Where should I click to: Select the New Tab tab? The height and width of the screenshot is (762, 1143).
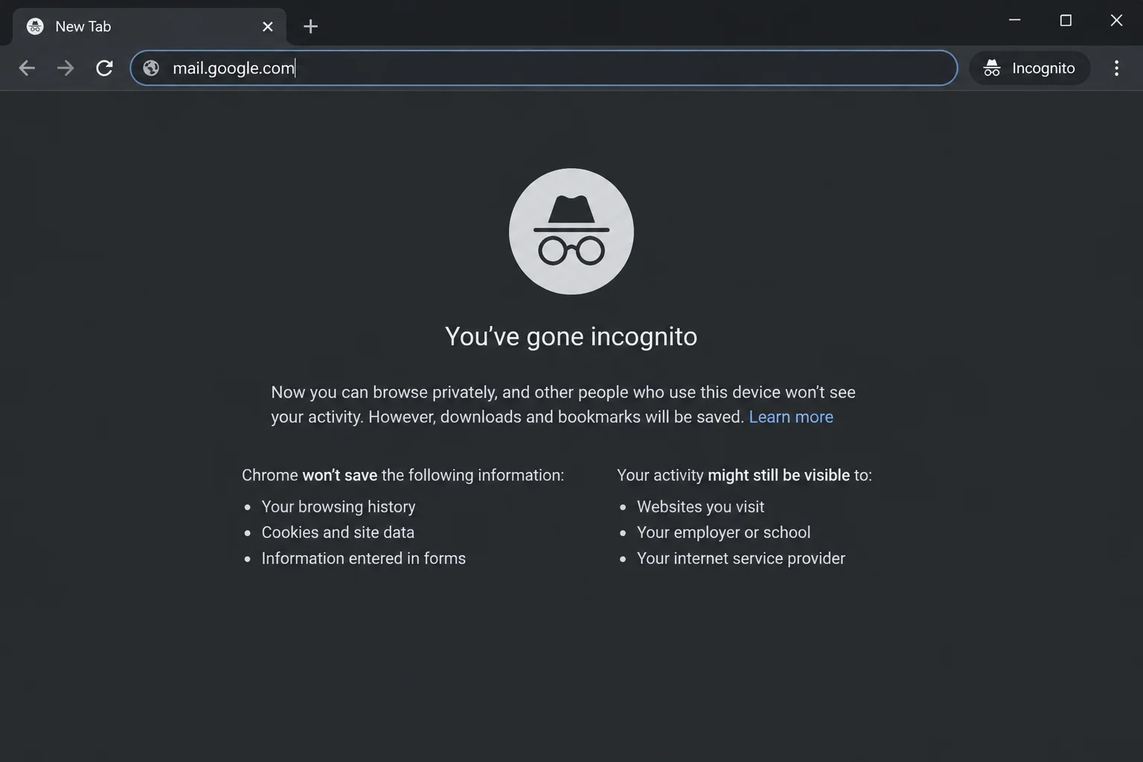click(x=149, y=27)
